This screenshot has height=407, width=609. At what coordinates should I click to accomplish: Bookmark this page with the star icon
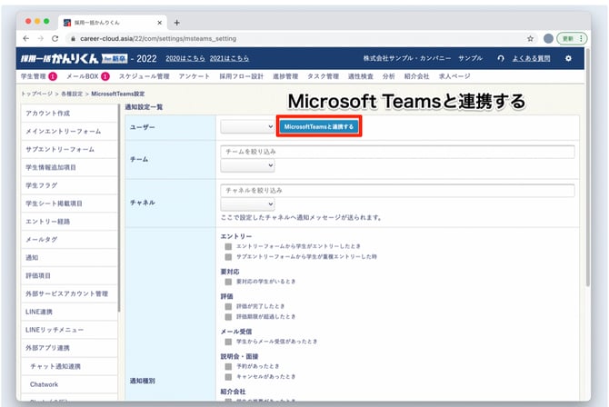pyautogui.click(x=530, y=38)
